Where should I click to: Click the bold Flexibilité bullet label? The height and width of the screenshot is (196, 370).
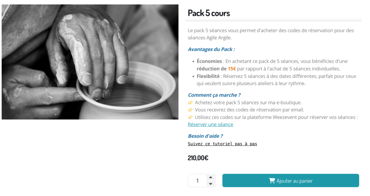tap(208, 76)
